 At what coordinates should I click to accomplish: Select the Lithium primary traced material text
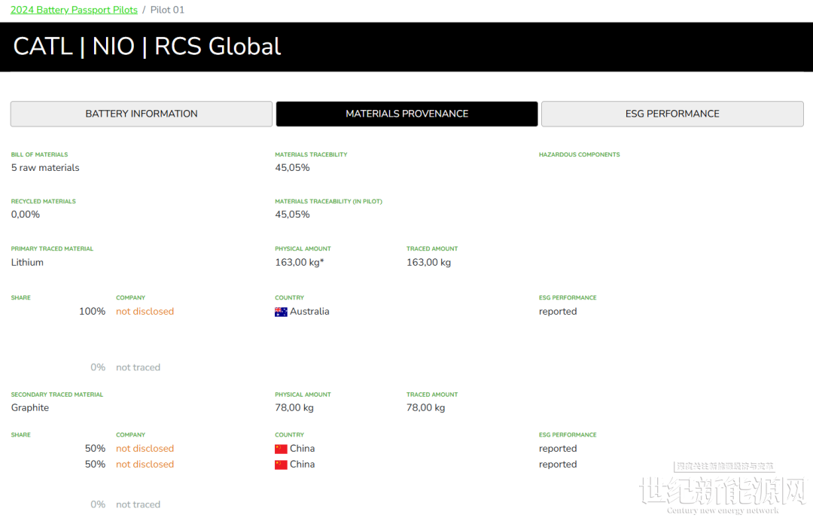pos(27,263)
